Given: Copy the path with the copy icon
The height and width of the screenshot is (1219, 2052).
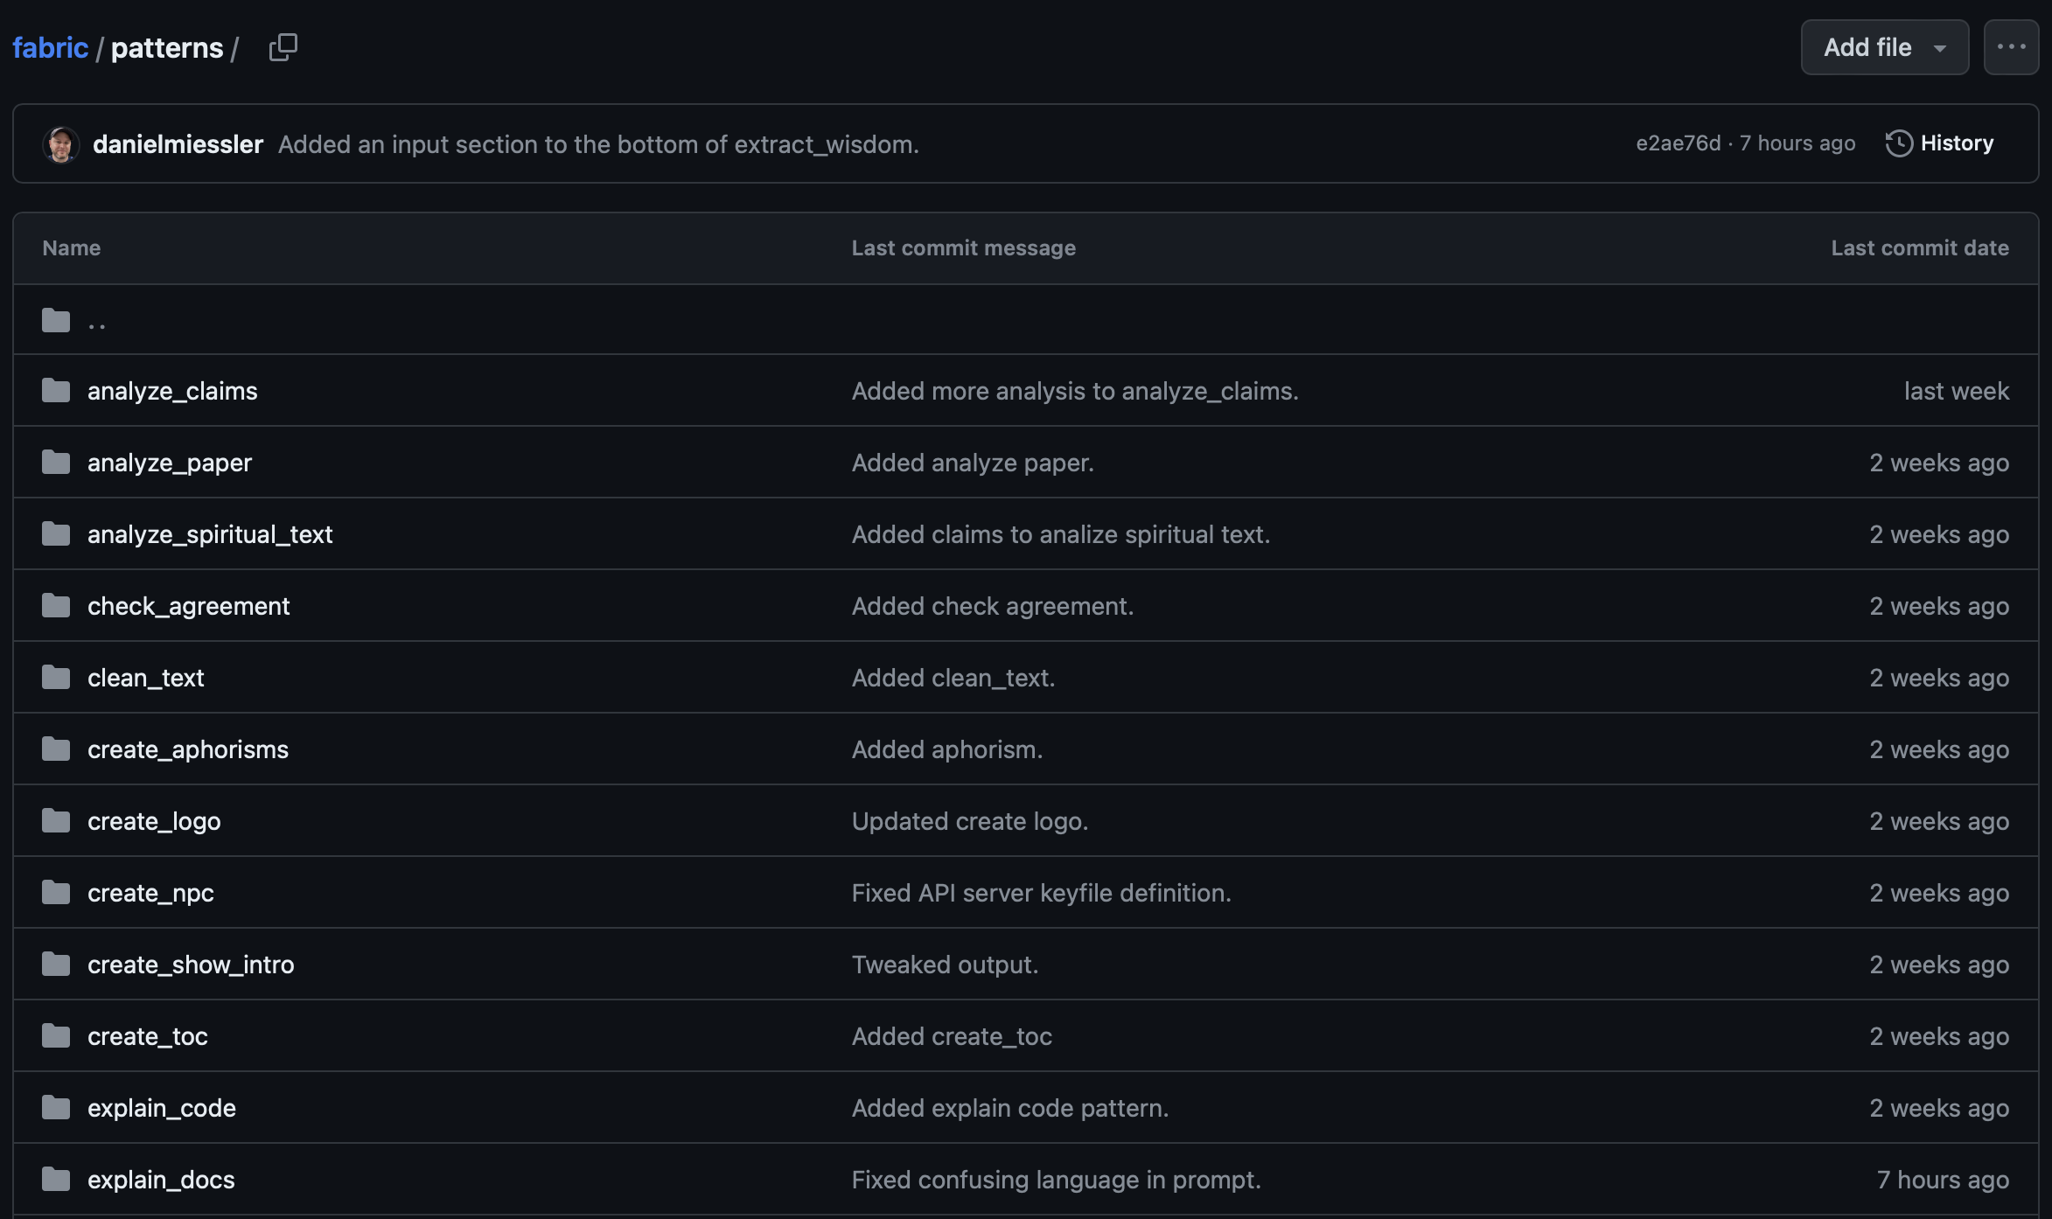Looking at the screenshot, I should 283,47.
